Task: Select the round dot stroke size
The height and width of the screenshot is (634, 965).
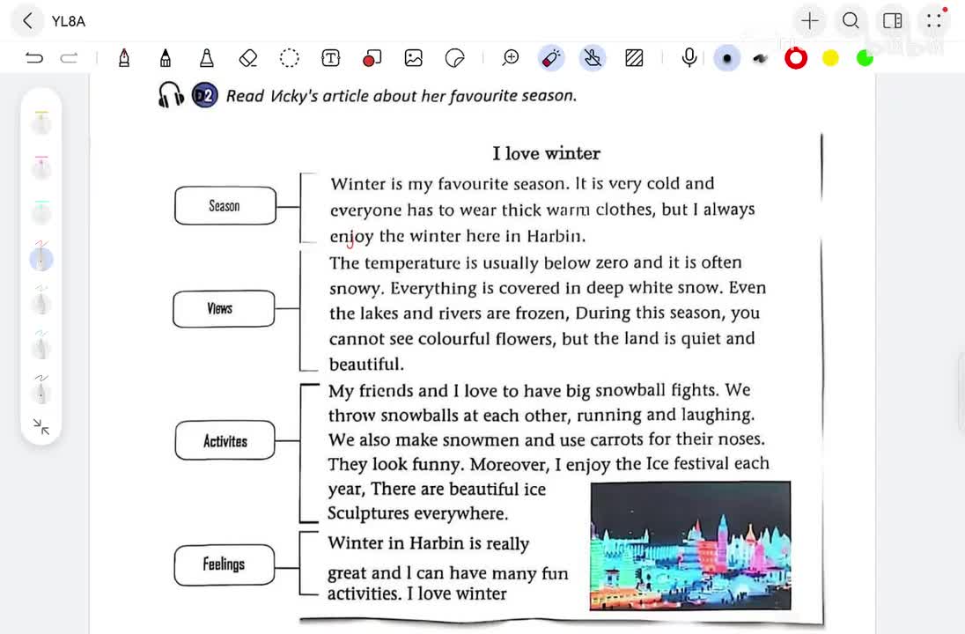Action: pos(726,58)
